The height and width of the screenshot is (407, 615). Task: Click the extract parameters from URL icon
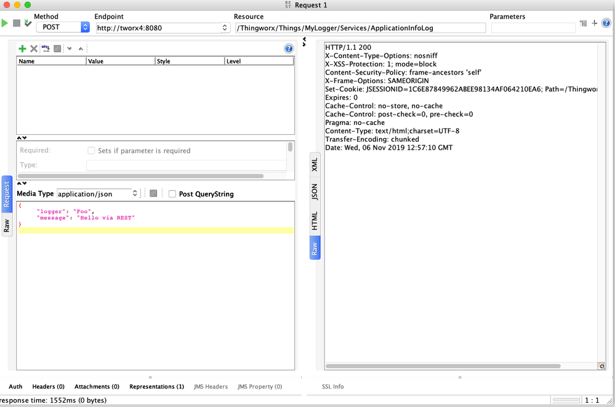pos(46,48)
